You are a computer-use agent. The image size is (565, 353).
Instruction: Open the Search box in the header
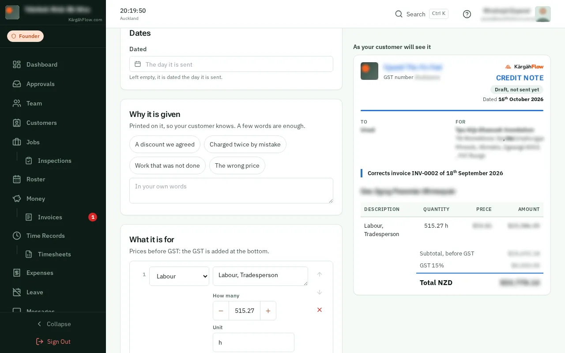click(422, 14)
